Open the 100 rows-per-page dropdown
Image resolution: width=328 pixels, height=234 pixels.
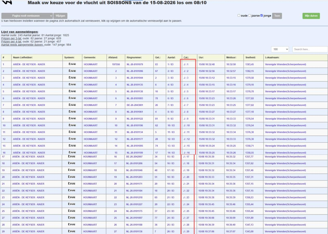click(x=280, y=49)
